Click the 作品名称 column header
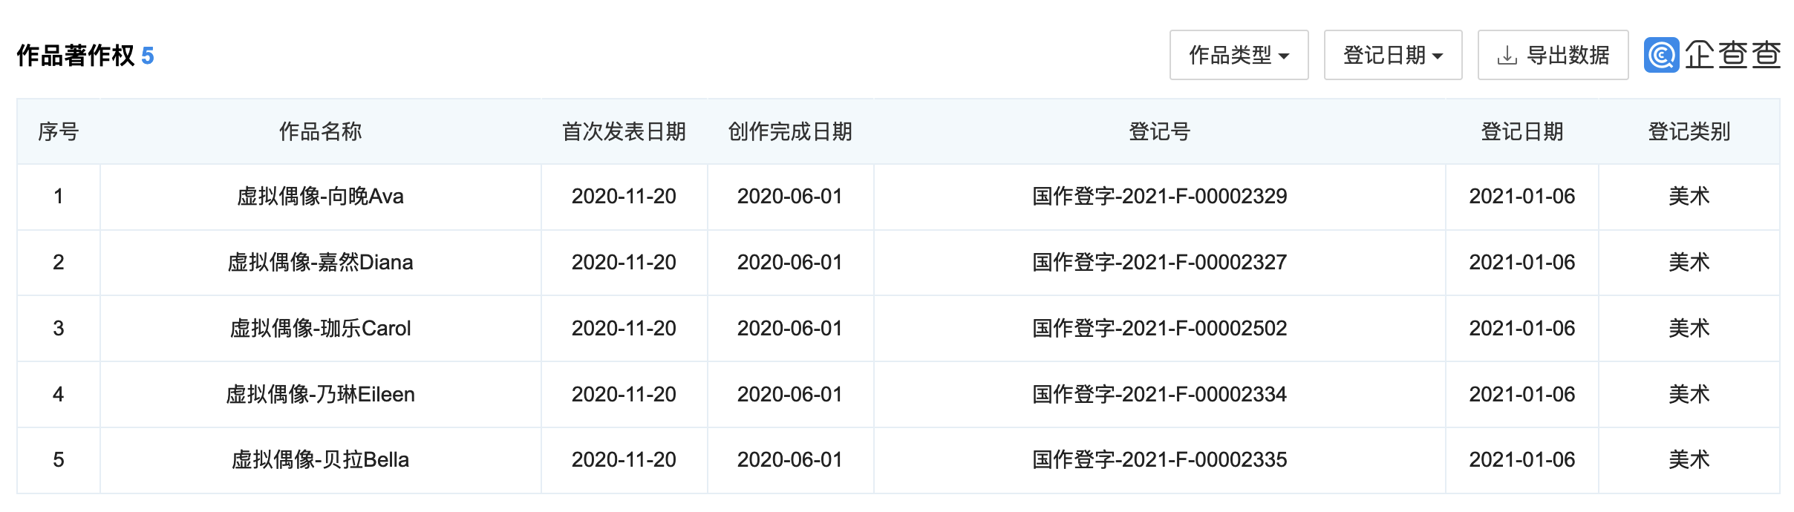Viewport: 1794px width, 512px height. pyautogui.click(x=320, y=132)
